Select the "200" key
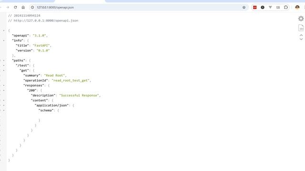The image size is (305, 171). (32, 91)
